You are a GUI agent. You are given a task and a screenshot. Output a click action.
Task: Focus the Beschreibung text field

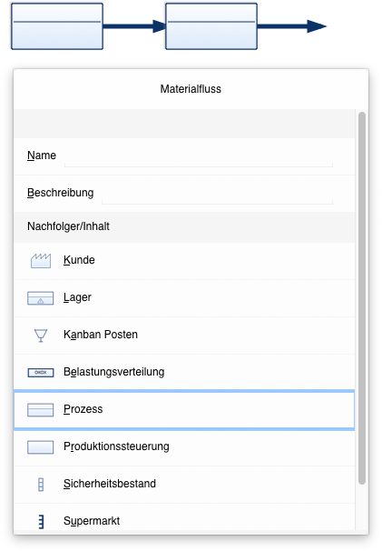coord(217,194)
